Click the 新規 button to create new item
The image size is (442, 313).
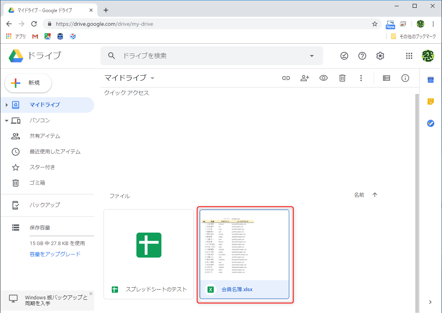click(28, 83)
